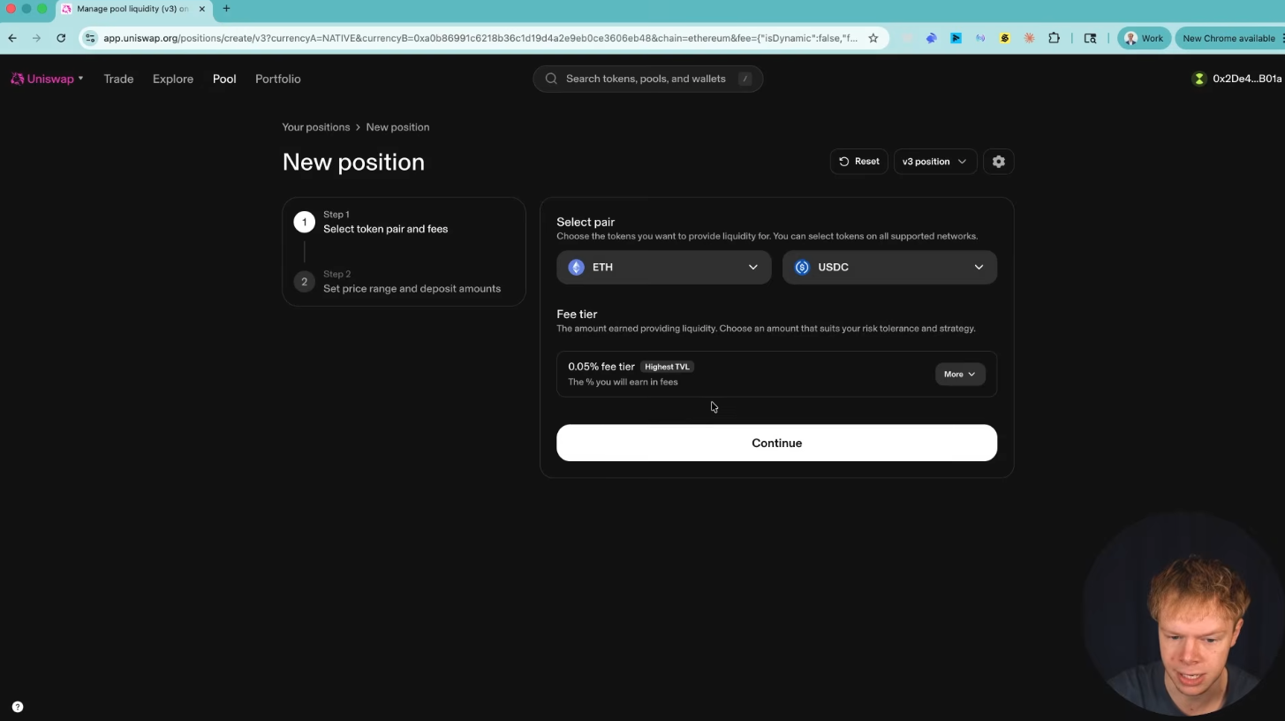Open the Portfolio tab
Screen dimensions: 1285x721
278,79
